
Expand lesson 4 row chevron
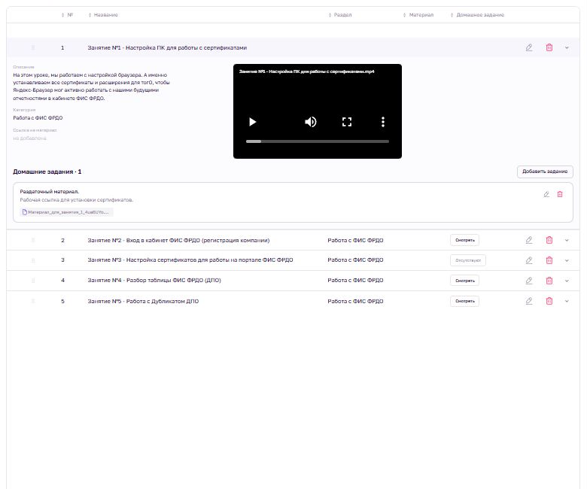coord(567,281)
